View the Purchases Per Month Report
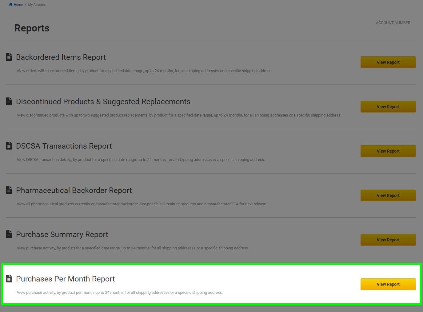Image resolution: width=423 pixels, height=312 pixels. 388,284
